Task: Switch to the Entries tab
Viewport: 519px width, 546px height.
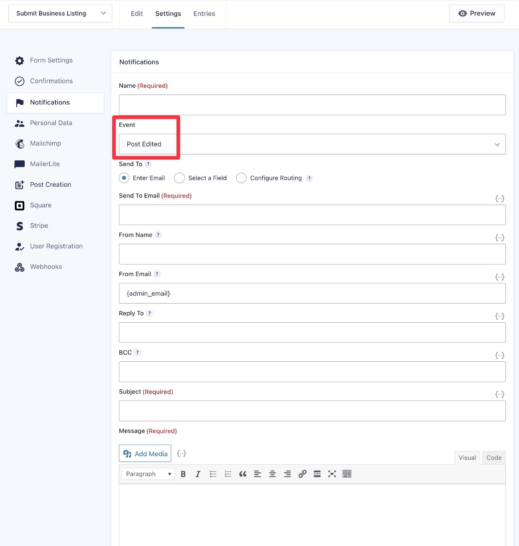Action: point(204,13)
